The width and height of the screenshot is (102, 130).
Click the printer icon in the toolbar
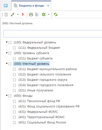click(31, 15)
